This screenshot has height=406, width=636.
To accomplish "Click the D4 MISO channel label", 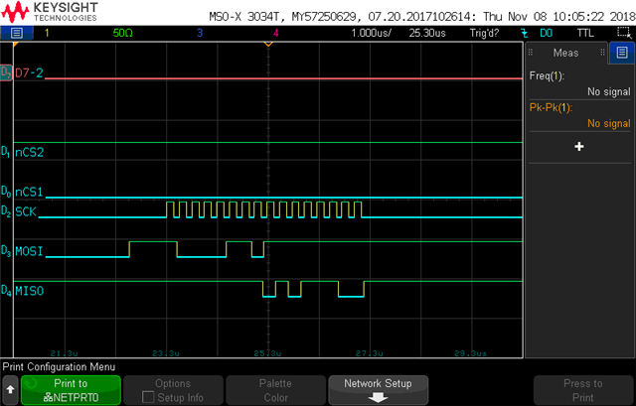I will (22, 291).
